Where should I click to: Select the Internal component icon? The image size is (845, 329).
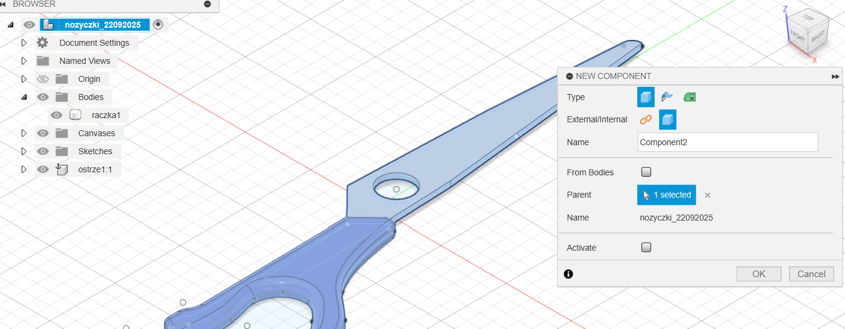coord(667,119)
